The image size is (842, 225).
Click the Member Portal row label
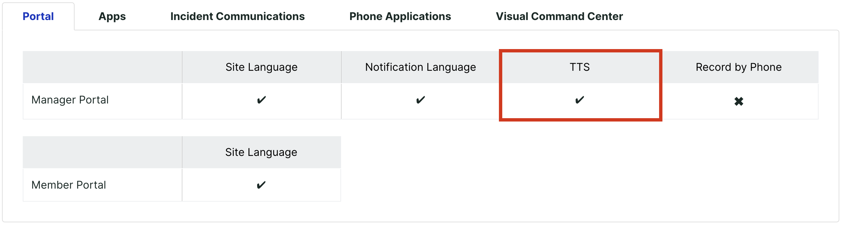click(69, 185)
